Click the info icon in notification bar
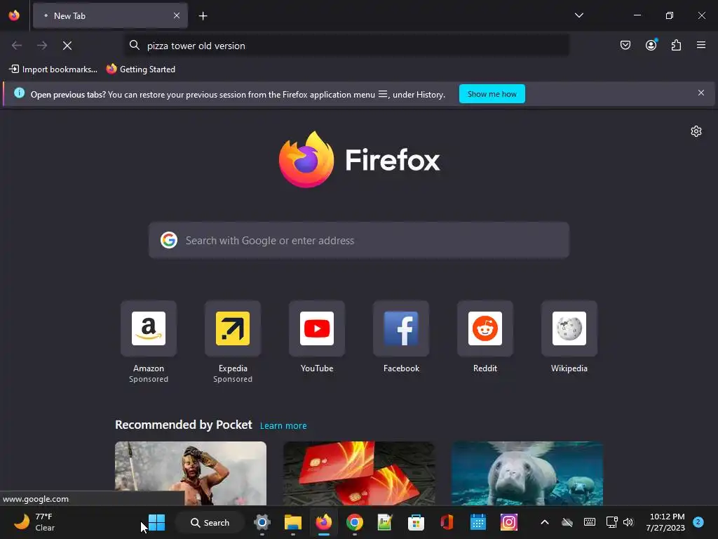The height and width of the screenshot is (539, 718). 19,93
